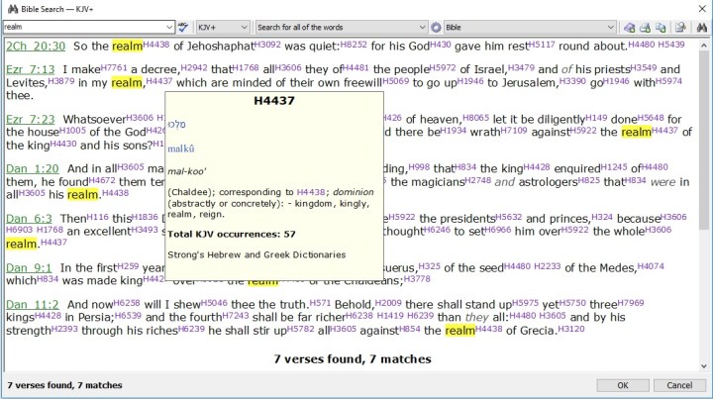Screen dimensions: 713x399
Task: Click the export document icon left of binoculars
Action: click(x=680, y=26)
